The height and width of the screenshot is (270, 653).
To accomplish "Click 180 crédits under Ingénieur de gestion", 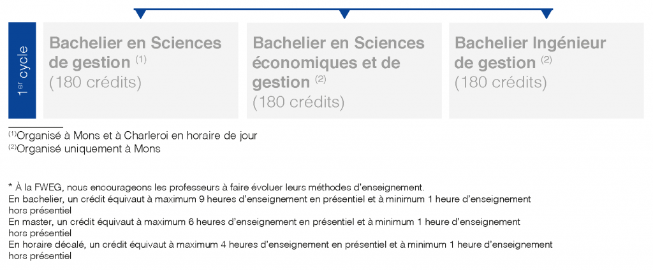I will pos(501,82).
